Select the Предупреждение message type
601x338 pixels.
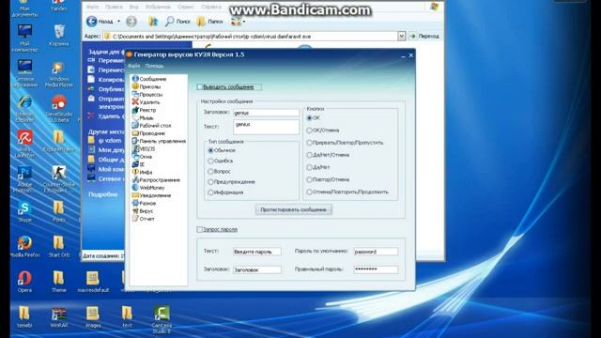coord(210,181)
